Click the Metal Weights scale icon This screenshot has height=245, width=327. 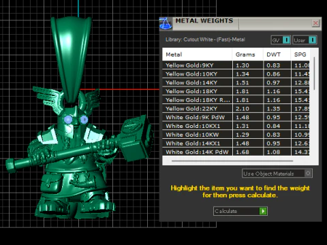pyautogui.click(x=166, y=23)
